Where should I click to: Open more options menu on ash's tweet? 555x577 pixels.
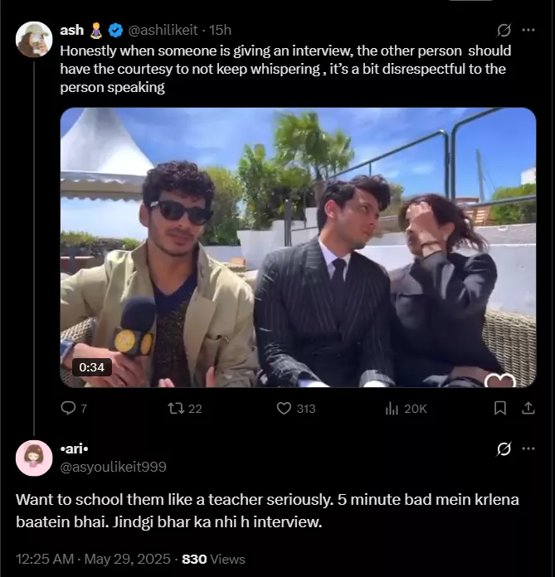(528, 31)
